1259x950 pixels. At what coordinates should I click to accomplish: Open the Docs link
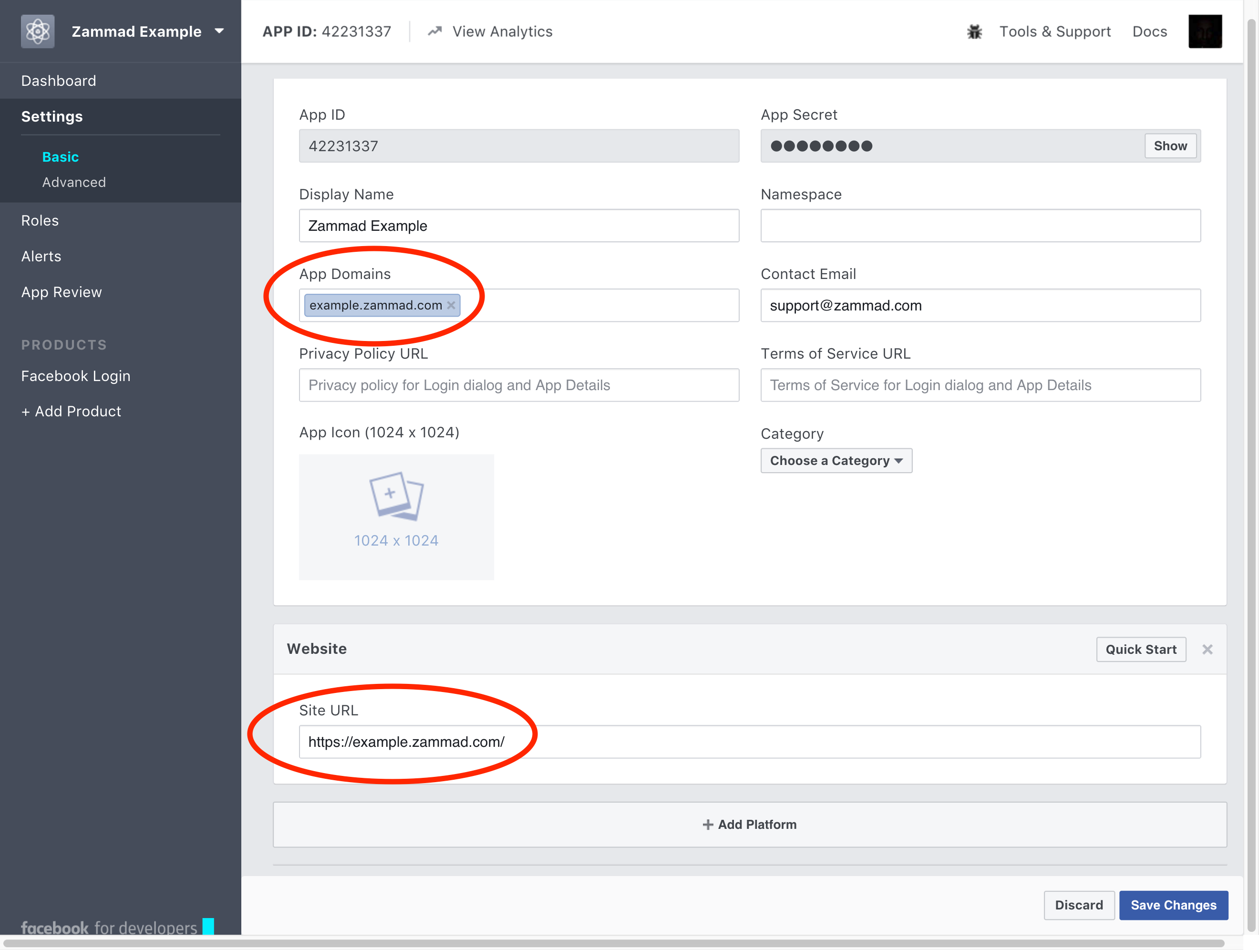pyautogui.click(x=1149, y=31)
